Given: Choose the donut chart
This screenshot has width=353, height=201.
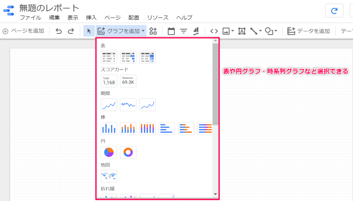Looking at the screenshot, I should point(128,152).
